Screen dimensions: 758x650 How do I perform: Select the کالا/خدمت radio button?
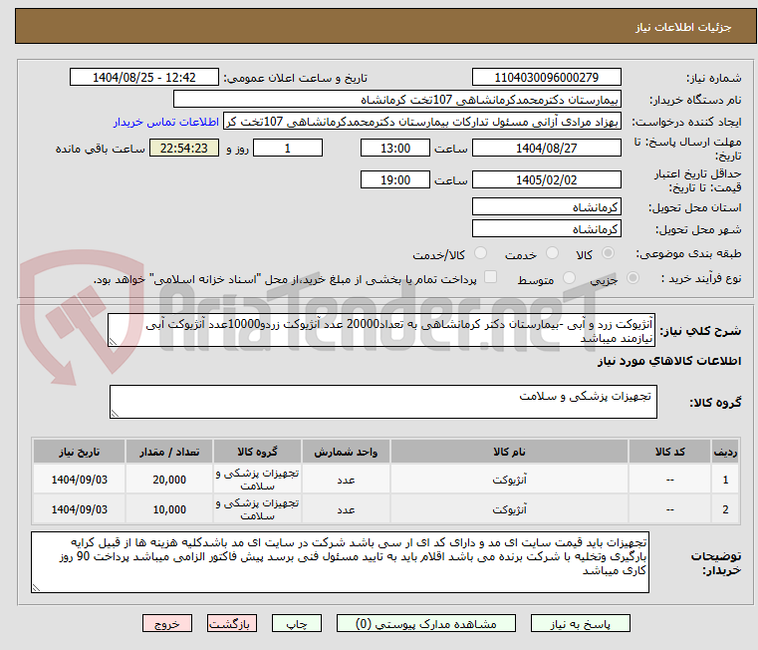480,253
